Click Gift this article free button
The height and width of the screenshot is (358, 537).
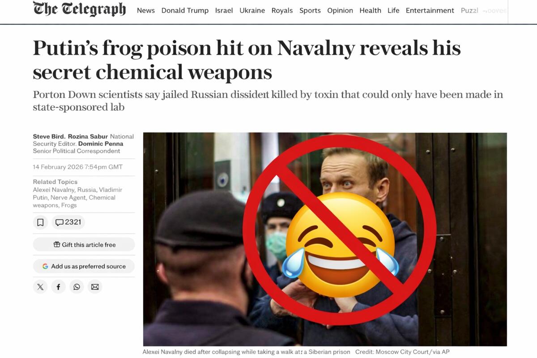pyautogui.click(x=84, y=244)
